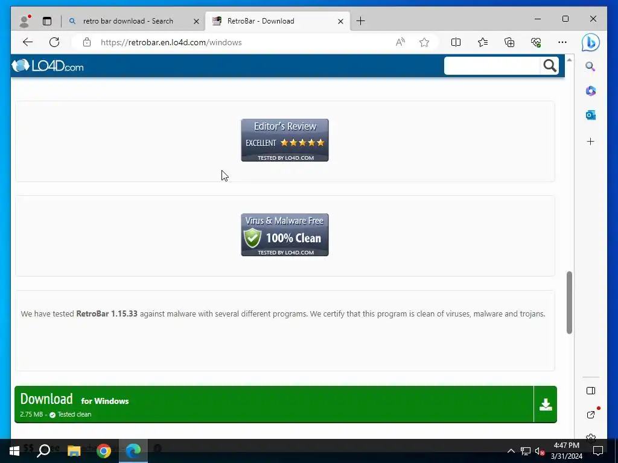Open Outlook from the sidebar
Screen dimensions: 618x463
click(590, 115)
